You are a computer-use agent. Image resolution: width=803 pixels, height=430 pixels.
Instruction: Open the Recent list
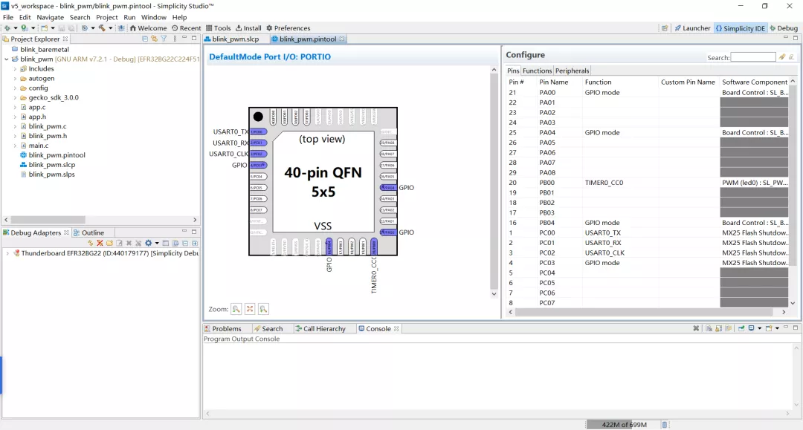coord(186,28)
